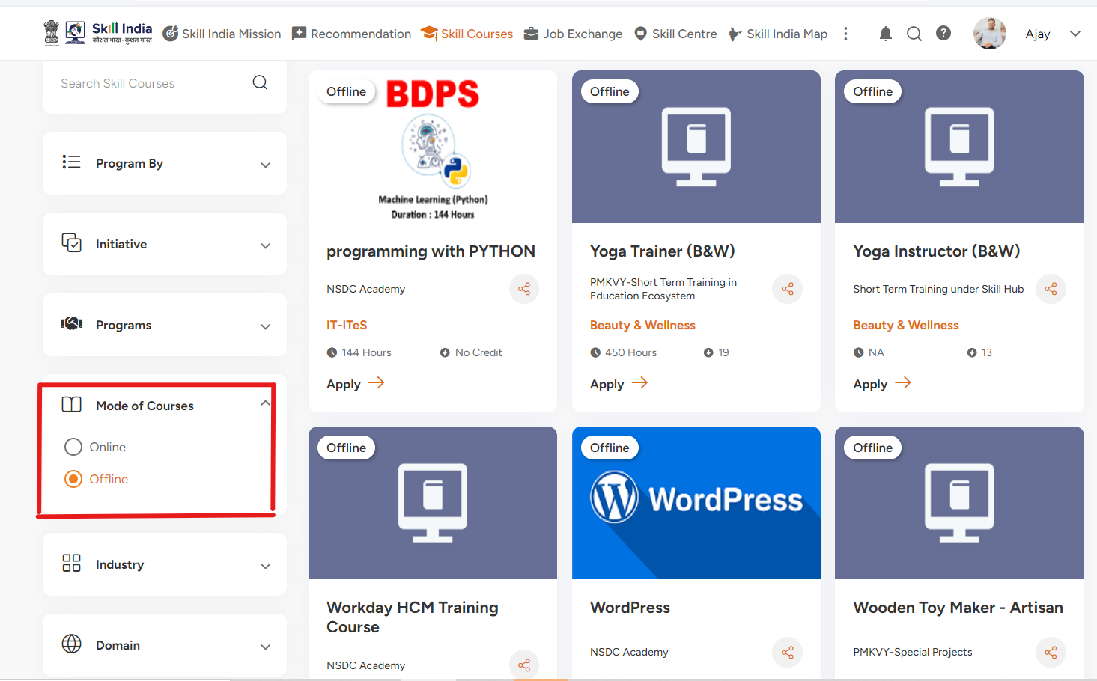This screenshot has height=681, width=1097.
Task: Share the Yoga Trainer (B&W) course
Action: click(x=787, y=289)
